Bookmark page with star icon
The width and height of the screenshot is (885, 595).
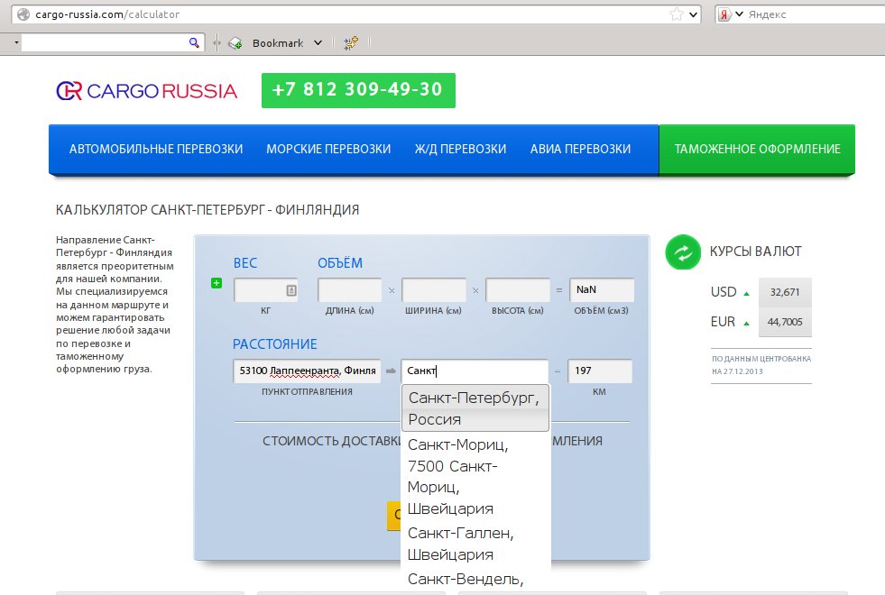[x=677, y=14]
